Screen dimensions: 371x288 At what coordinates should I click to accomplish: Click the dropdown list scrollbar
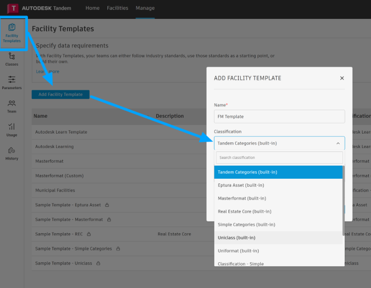(344, 201)
